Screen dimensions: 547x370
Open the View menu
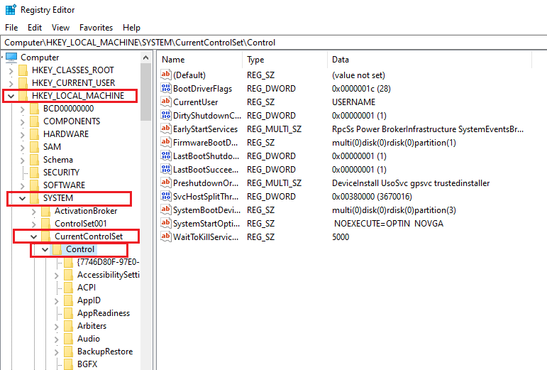pos(60,28)
